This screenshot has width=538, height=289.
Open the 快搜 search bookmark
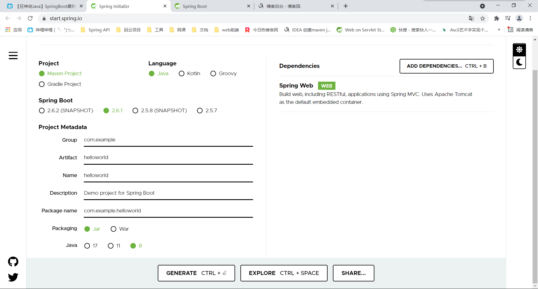(x=413, y=30)
